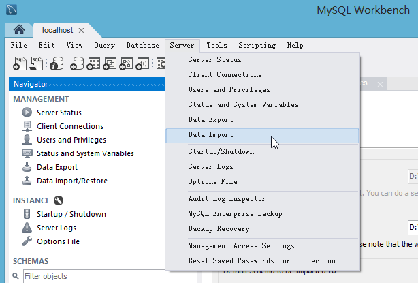
Task: Click the home tab icon
Action: click(19, 29)
